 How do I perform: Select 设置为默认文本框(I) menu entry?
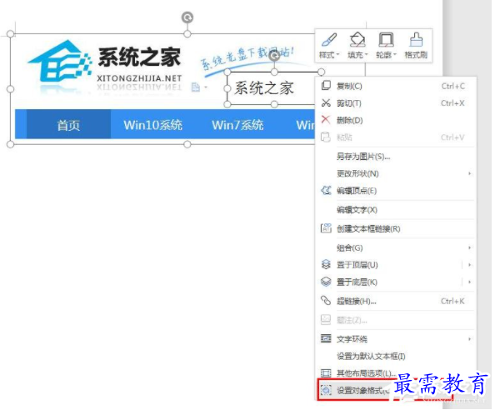click(x=396, y=356)
